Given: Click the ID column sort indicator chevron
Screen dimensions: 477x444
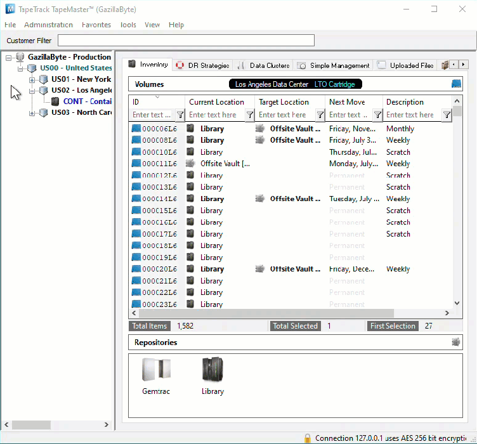Looking at the screenshot, I should click(x=157, y=97).
